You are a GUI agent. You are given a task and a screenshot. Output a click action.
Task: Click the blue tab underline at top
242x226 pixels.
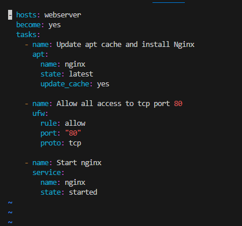(x=169, y=2)
